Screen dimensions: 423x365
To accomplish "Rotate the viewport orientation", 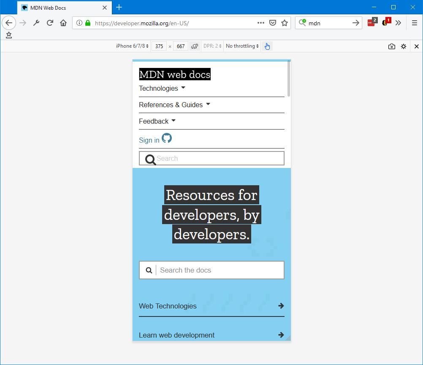I will tap(195, 46).
